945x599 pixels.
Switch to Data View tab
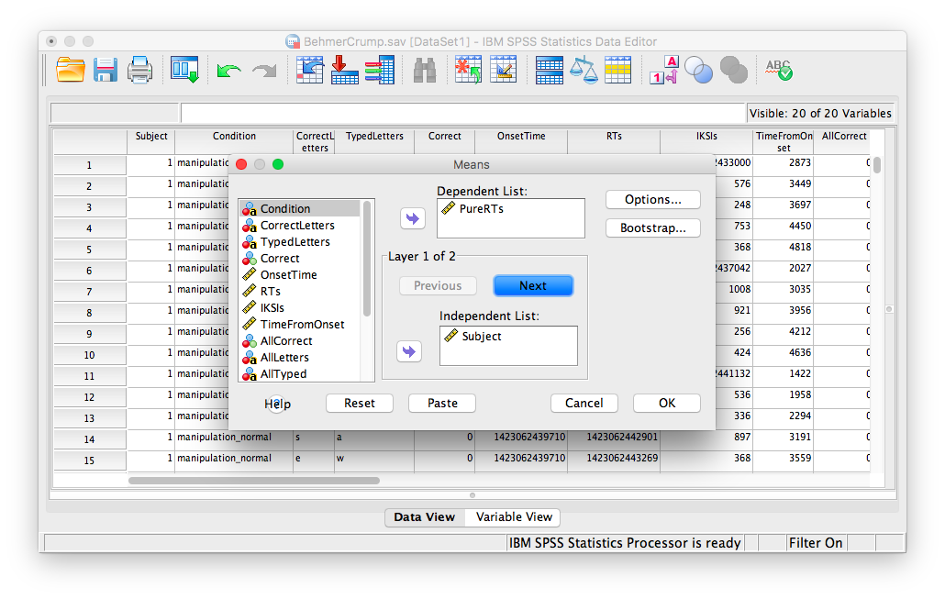tap(425, 517)
